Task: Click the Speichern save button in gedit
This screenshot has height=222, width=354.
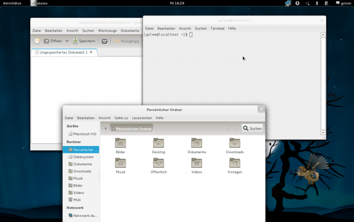Action: 84,41
